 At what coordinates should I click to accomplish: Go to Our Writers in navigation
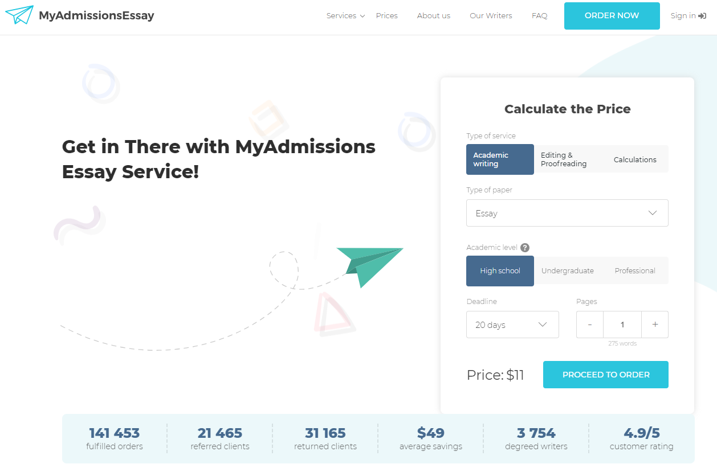(491, 16)
